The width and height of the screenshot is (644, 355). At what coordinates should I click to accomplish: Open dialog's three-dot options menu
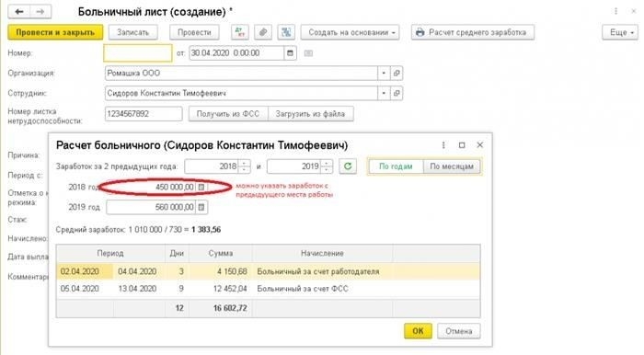(x=443, y=145)
